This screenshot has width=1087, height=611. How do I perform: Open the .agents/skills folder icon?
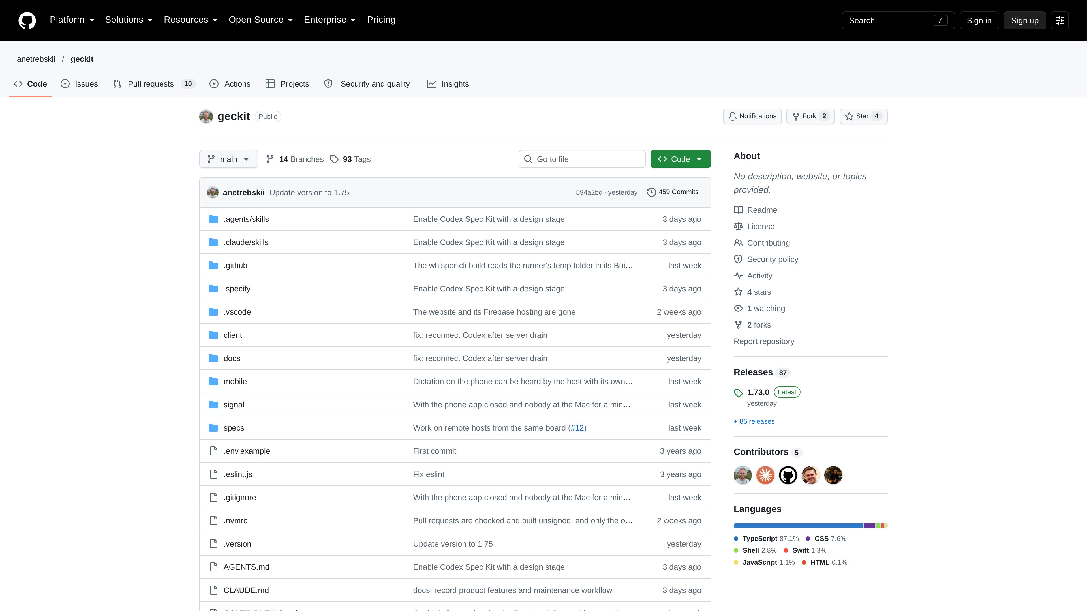(213, 219)
